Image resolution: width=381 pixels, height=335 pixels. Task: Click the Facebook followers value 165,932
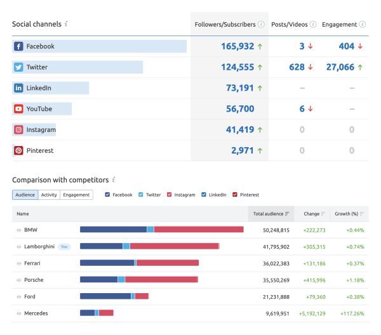pyautogui.click(x=237, y=46)
